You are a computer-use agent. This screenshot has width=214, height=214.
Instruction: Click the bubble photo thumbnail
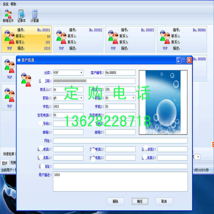pos(163,102)
